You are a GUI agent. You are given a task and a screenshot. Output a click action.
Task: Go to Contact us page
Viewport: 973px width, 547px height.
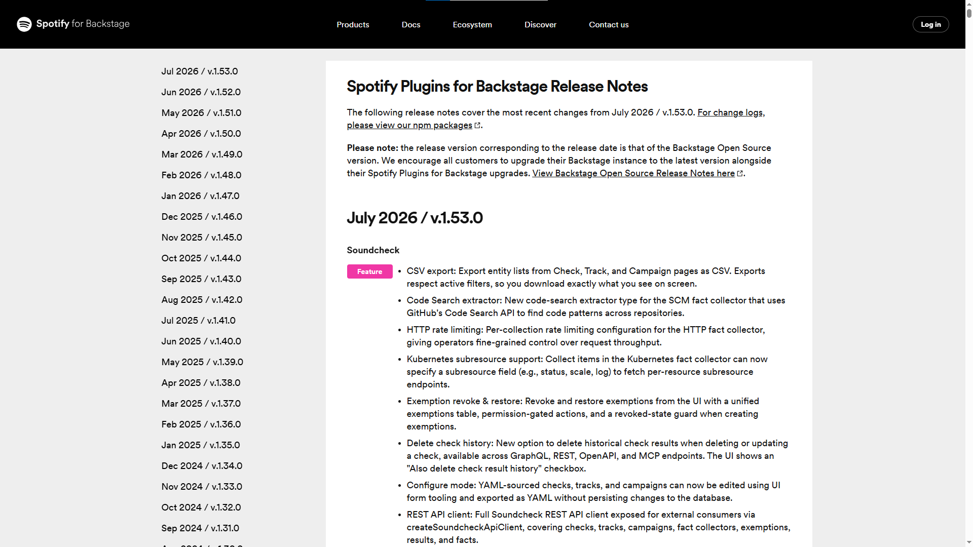click(x=609, y=24)
